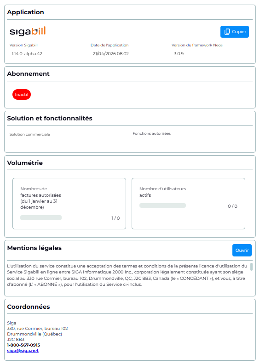The image size is (260, 364).
Task: Click the Volumétrie section heading
Action: point(25,163)
